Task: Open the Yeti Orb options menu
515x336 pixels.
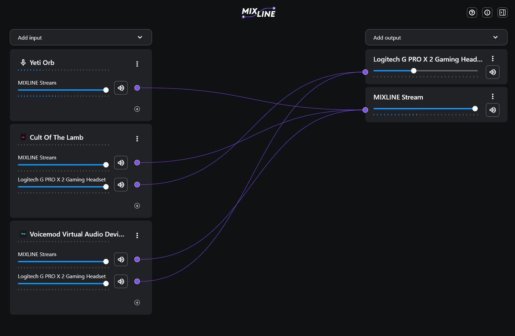Action: coord(137,64)
